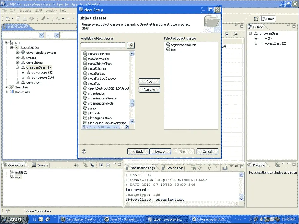Click the < Back button
Viewport: 299px width, 224px height.
tap(138, 151)
